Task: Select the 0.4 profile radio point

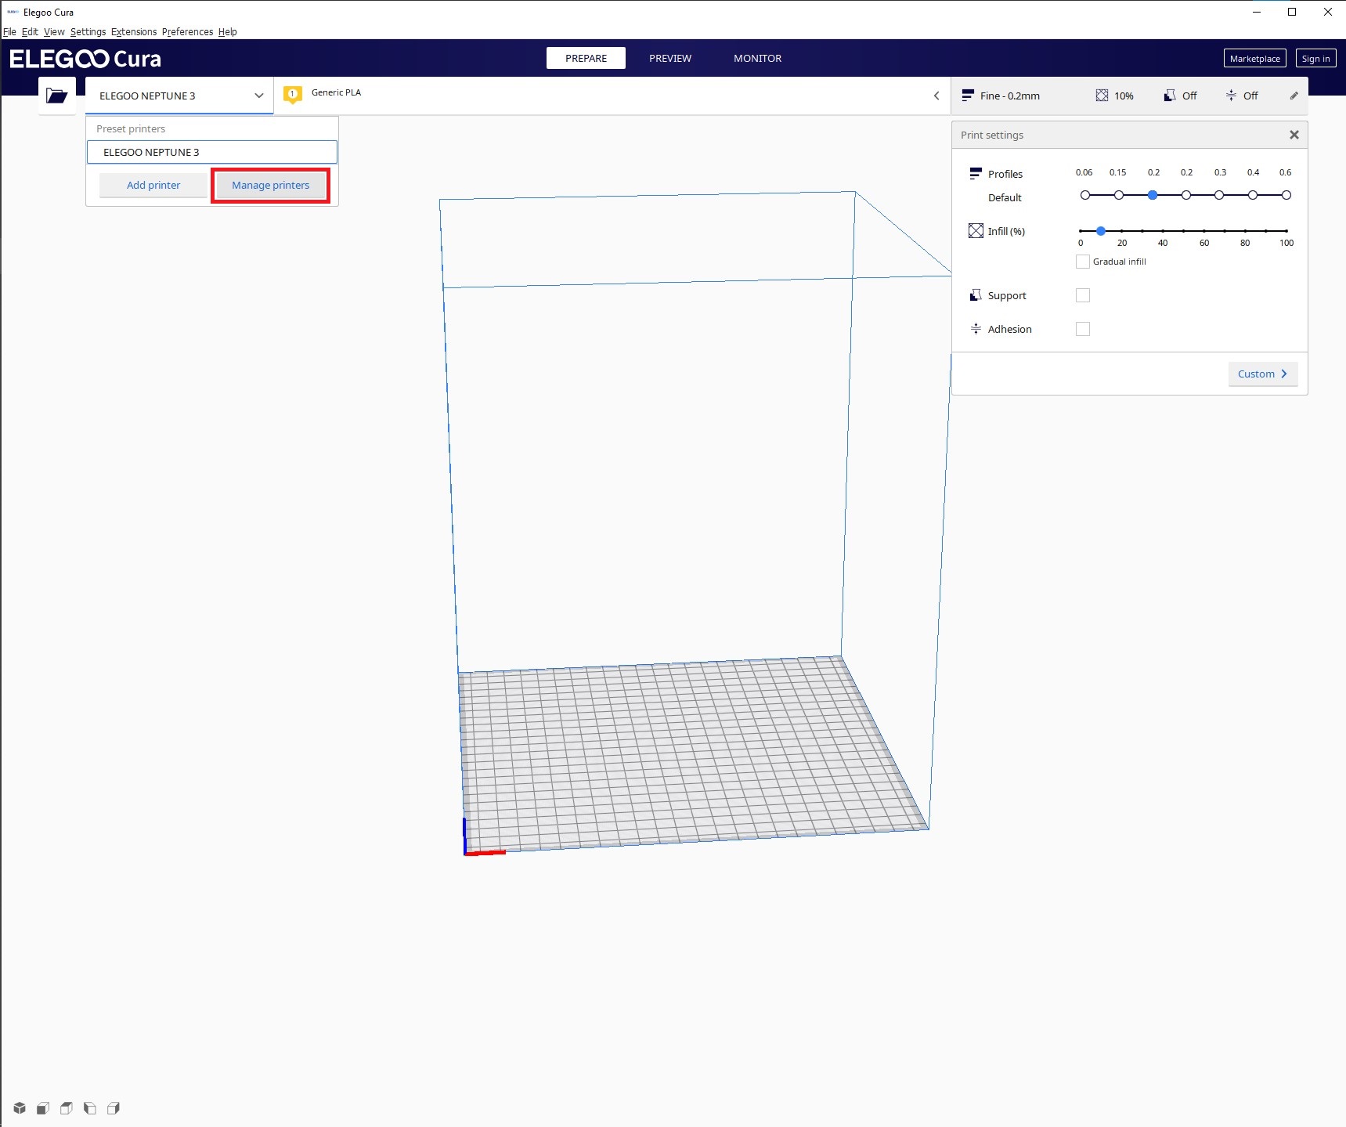Action: (1253, 195)
